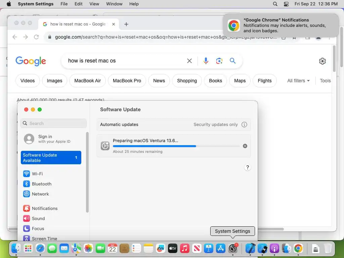Filter results by MacBook Air
This screenshot has height=258, width=344.
click(88, 81)
